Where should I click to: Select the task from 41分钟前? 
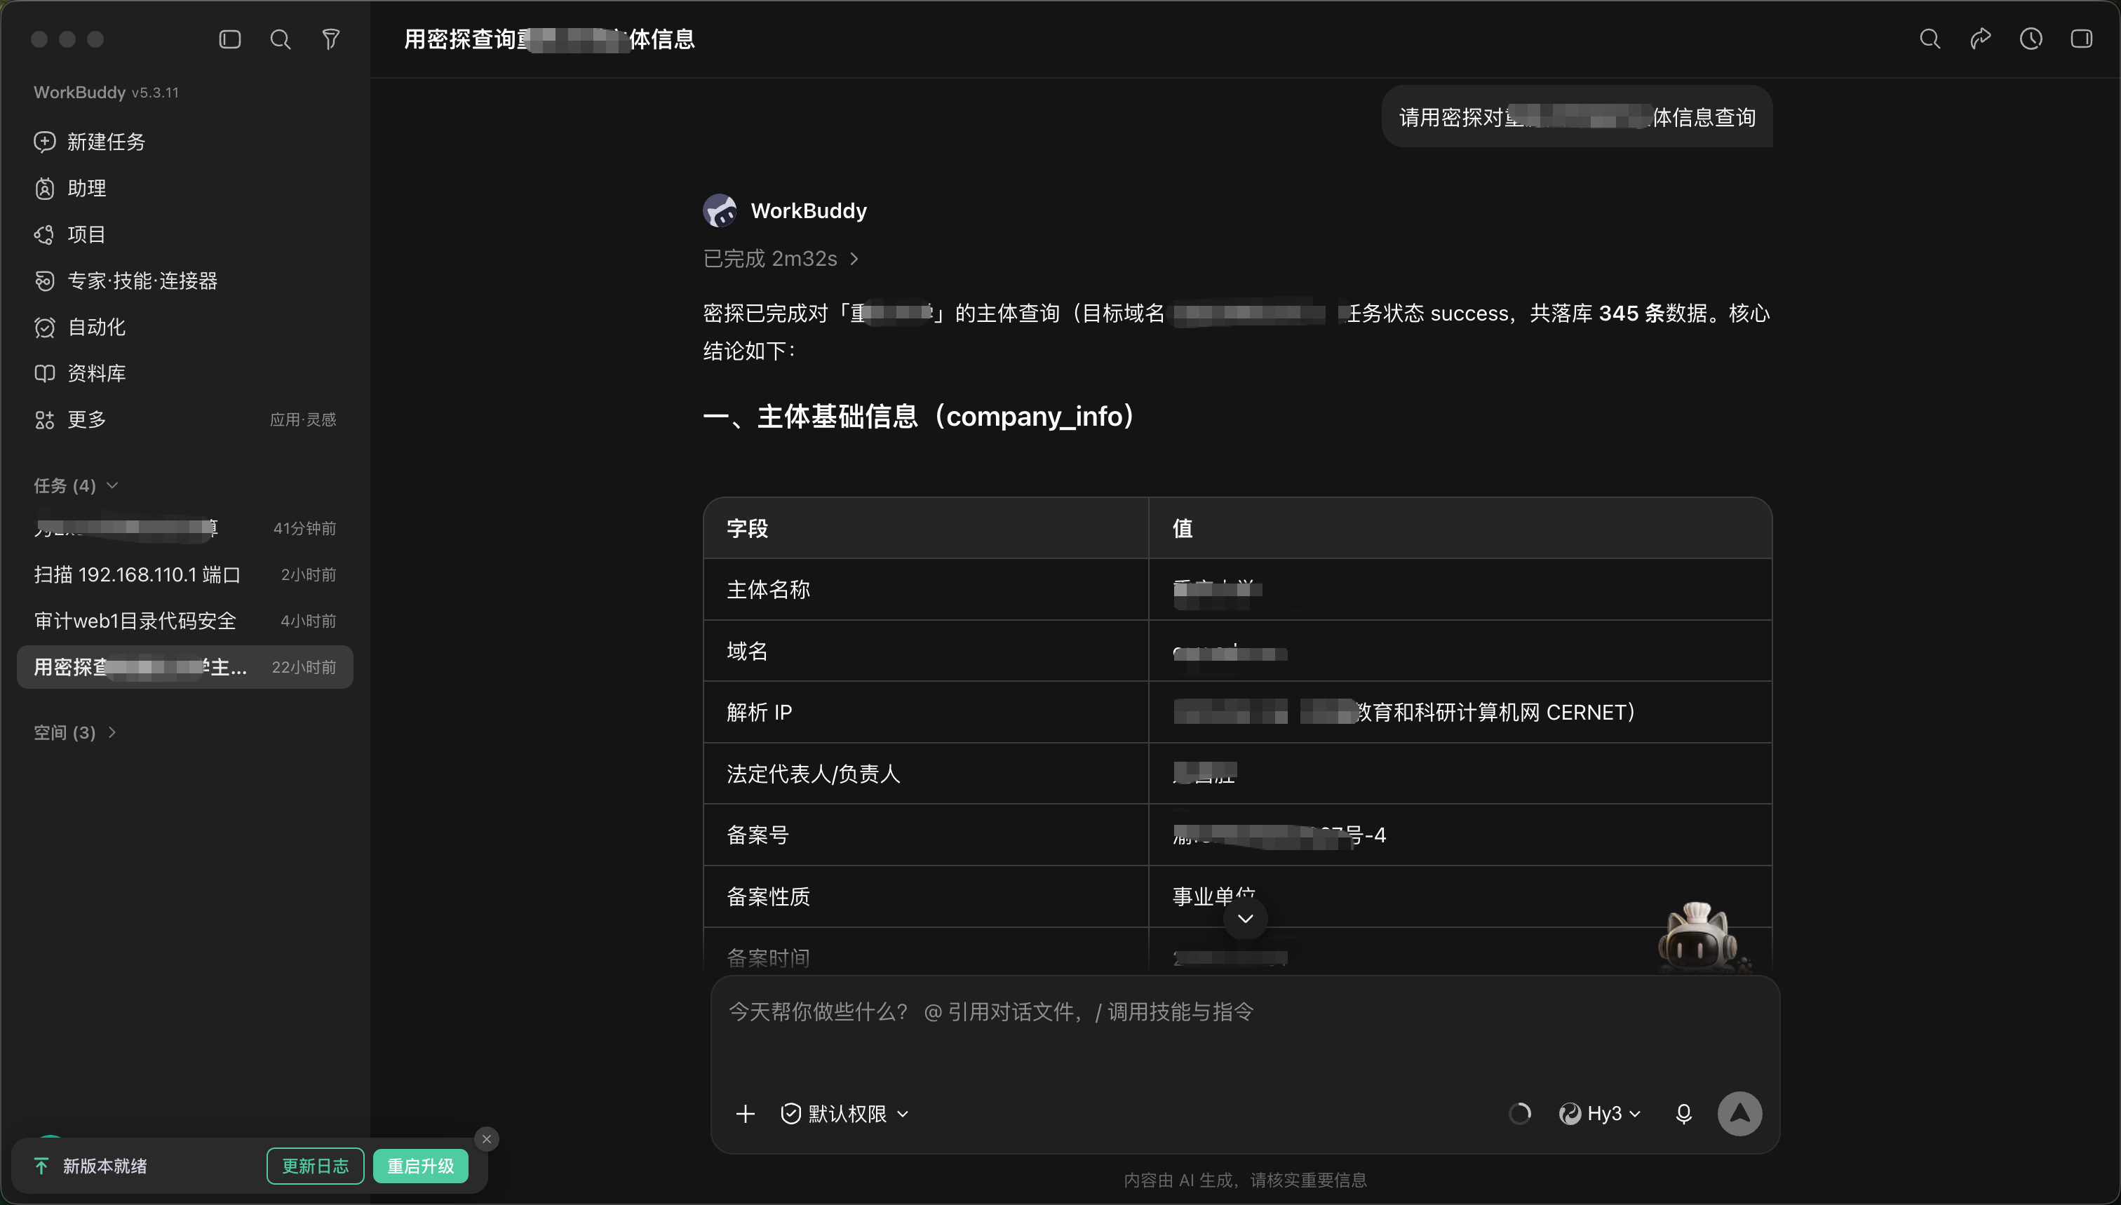tap(184, 528)
